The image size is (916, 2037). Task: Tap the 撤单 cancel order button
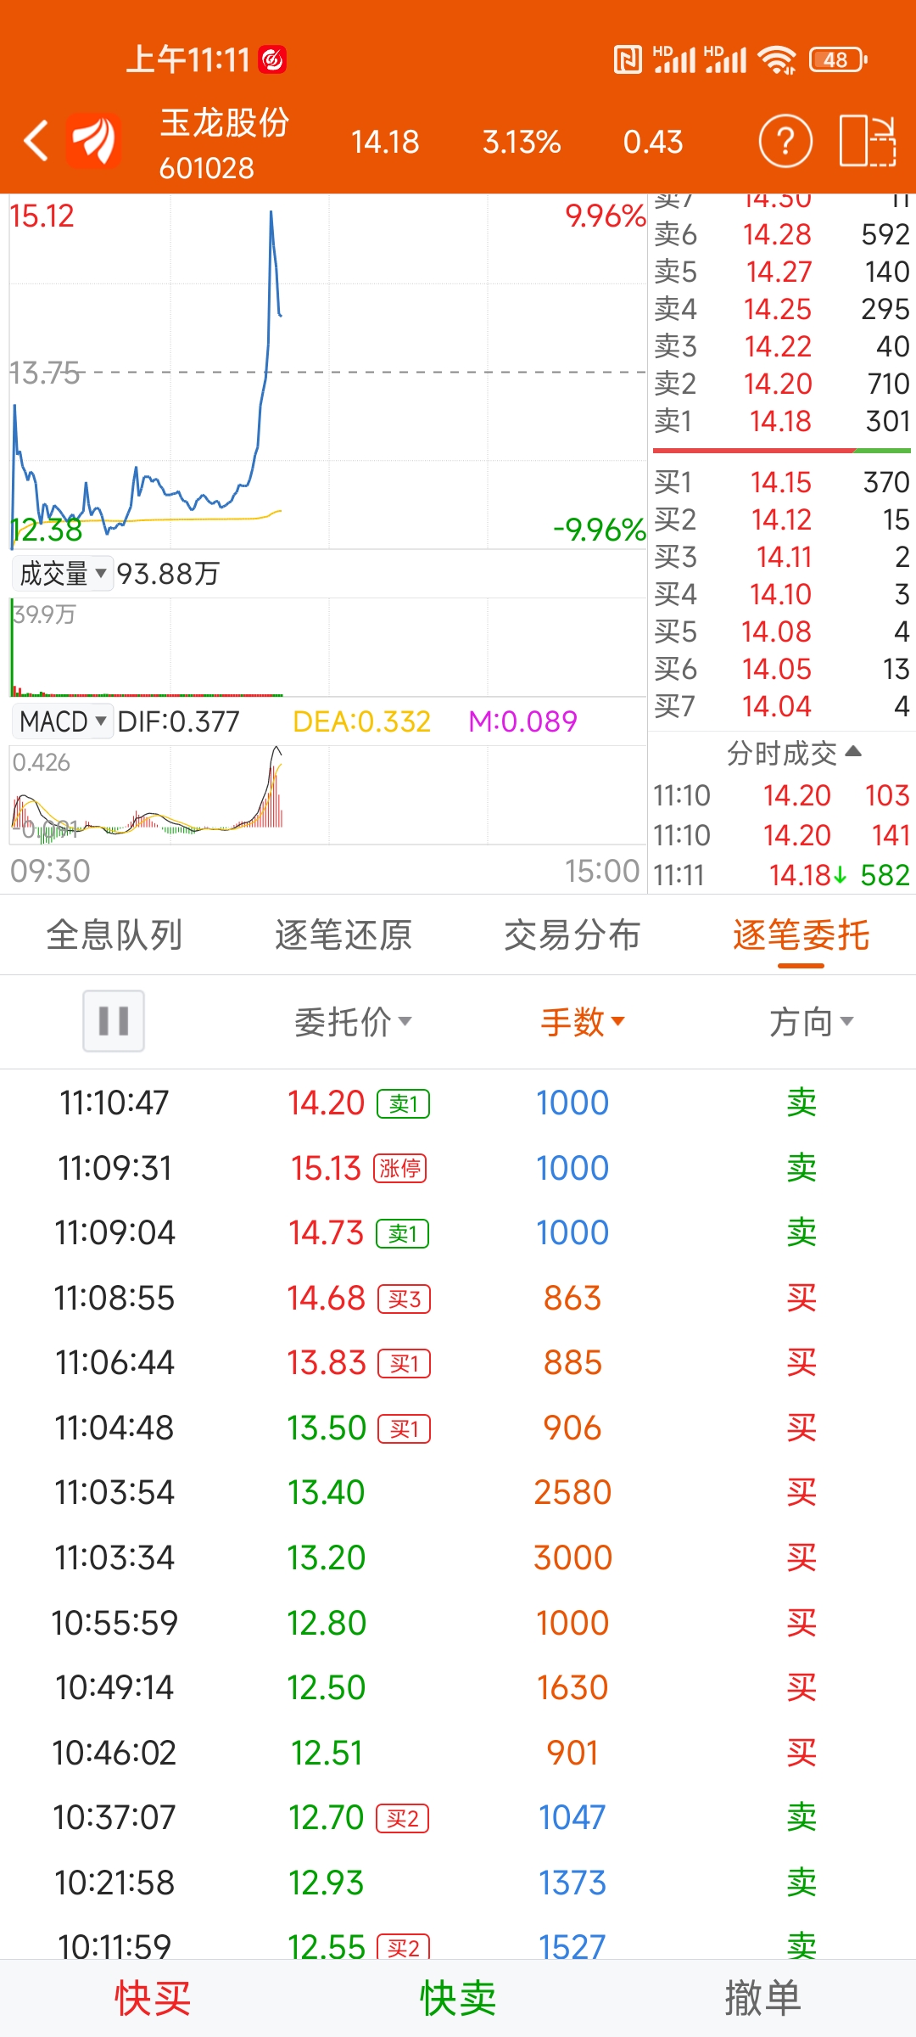(762, 1998)
